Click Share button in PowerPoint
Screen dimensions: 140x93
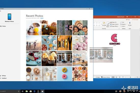click(128, 20)
